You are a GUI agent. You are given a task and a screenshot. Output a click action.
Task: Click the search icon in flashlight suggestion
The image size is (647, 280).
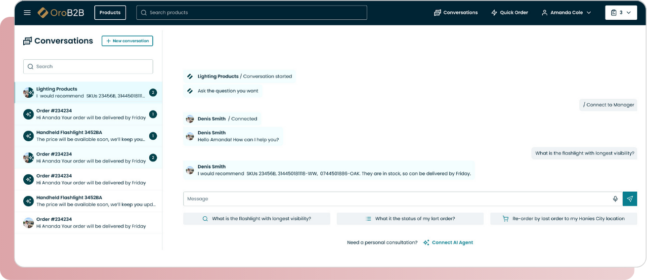click(x=205, y=219)
